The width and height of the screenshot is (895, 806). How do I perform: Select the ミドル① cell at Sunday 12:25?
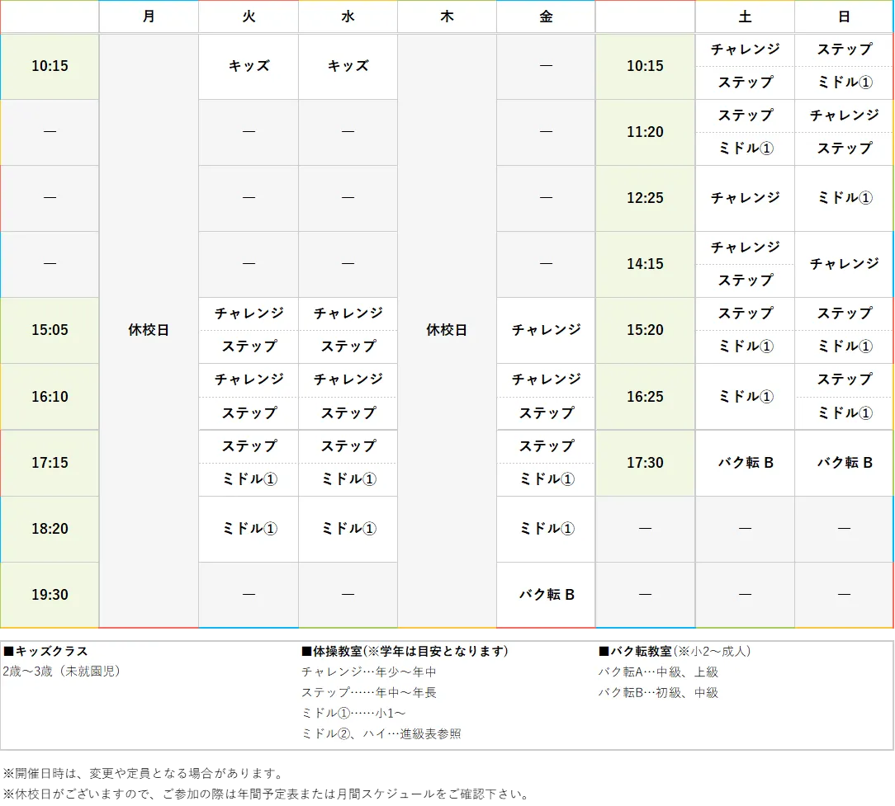tap(843, 198)
